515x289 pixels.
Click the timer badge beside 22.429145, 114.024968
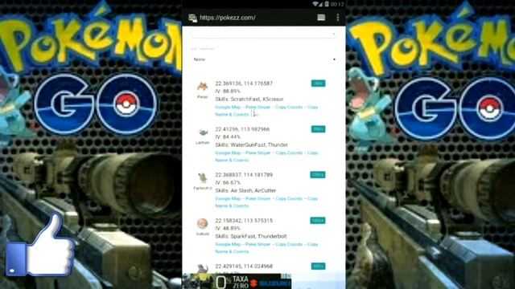318,266
